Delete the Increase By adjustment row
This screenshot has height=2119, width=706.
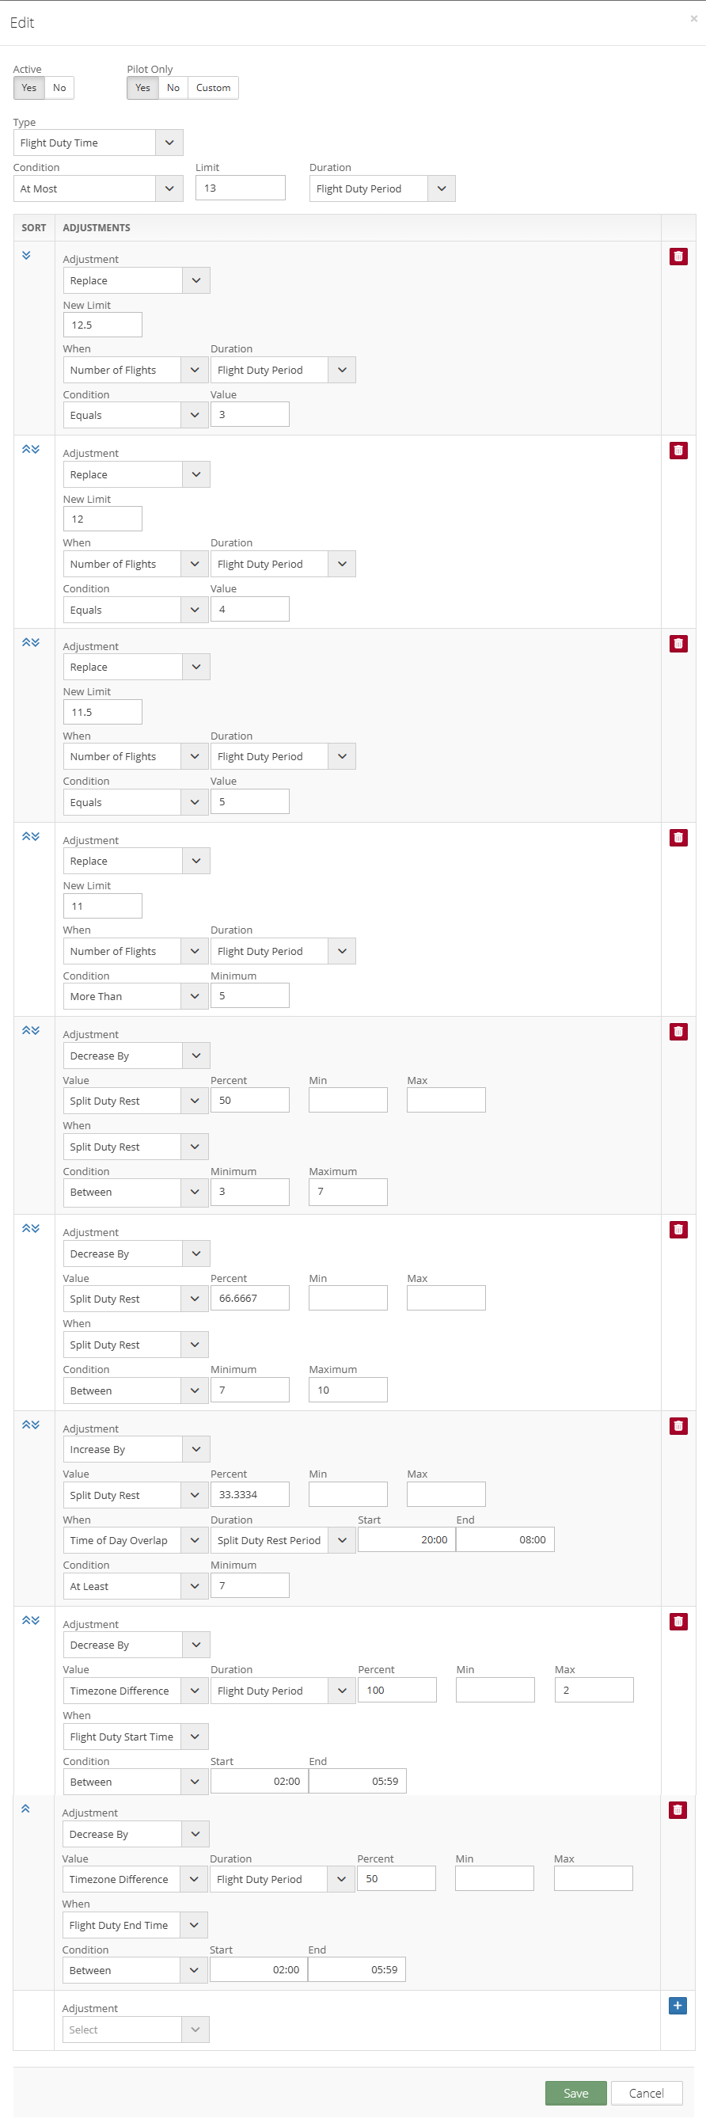point(678,1426)
